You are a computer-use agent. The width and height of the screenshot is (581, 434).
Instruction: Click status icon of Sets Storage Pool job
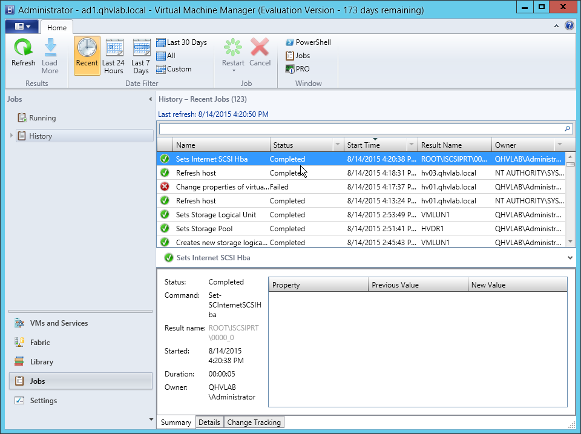coord(165,229)
